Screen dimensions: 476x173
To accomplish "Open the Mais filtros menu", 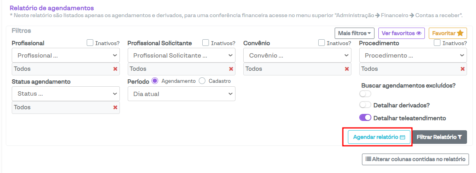I will (354, 33).
